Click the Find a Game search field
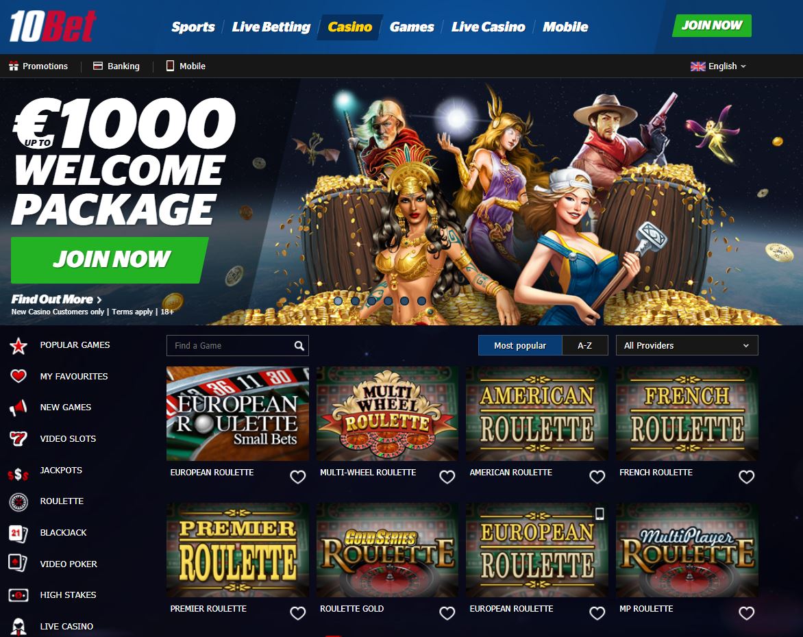 [238, 346]
